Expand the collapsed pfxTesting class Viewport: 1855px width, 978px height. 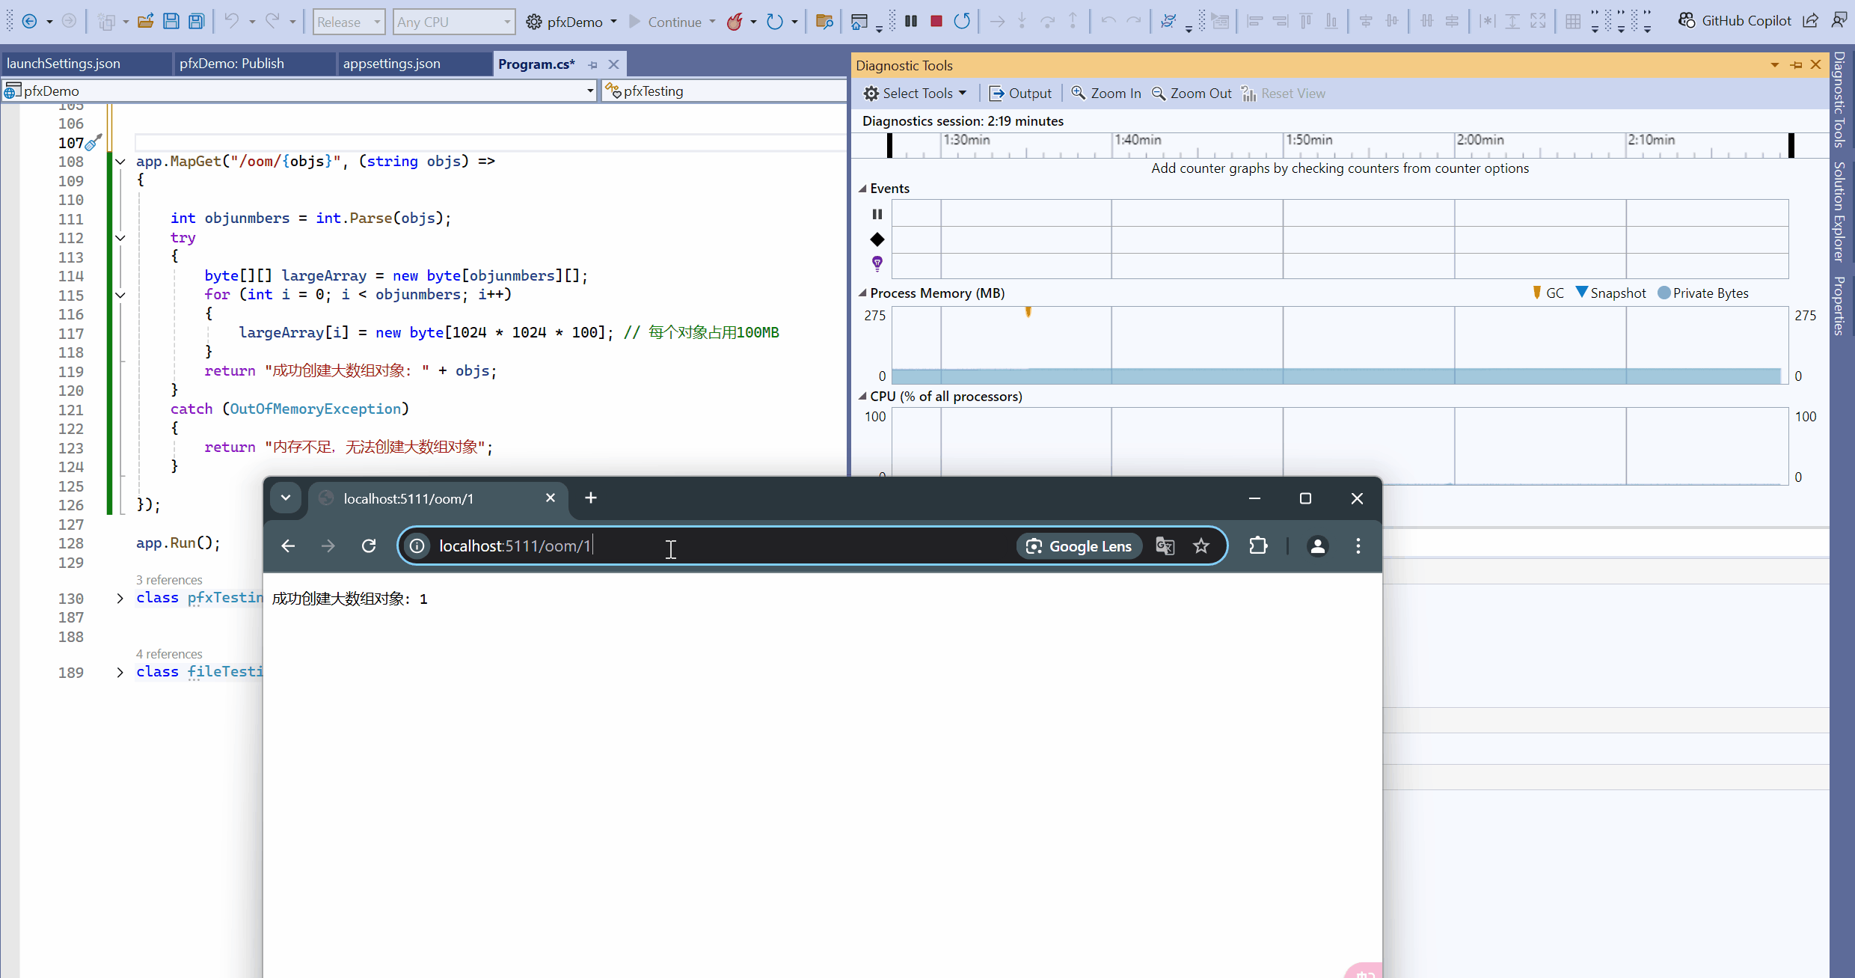pos(120,598)
